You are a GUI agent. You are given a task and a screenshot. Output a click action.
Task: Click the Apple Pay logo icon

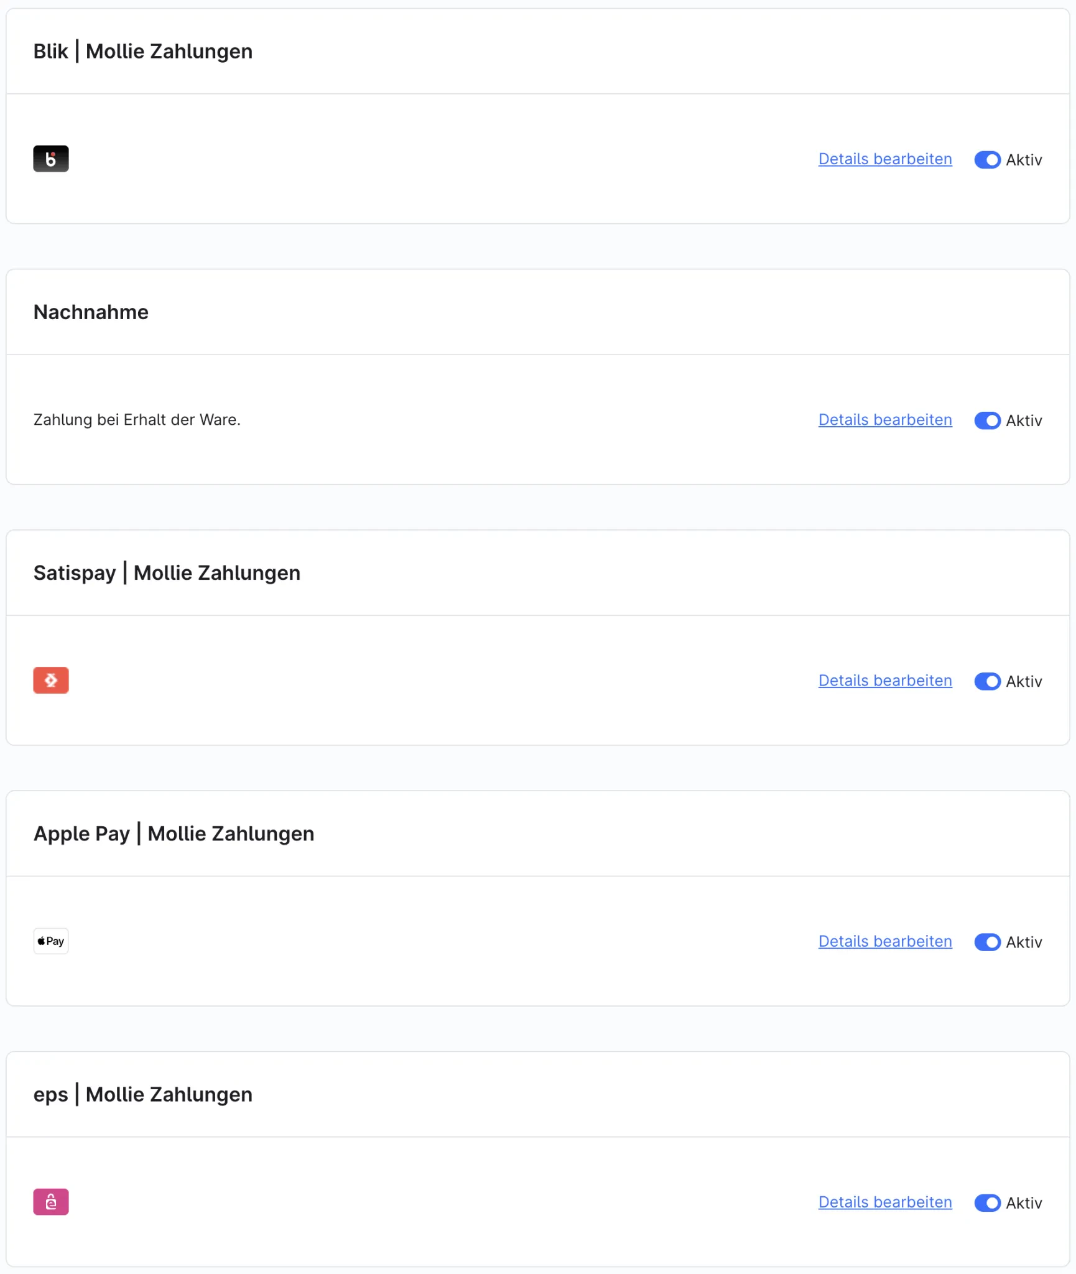point(51,941)
